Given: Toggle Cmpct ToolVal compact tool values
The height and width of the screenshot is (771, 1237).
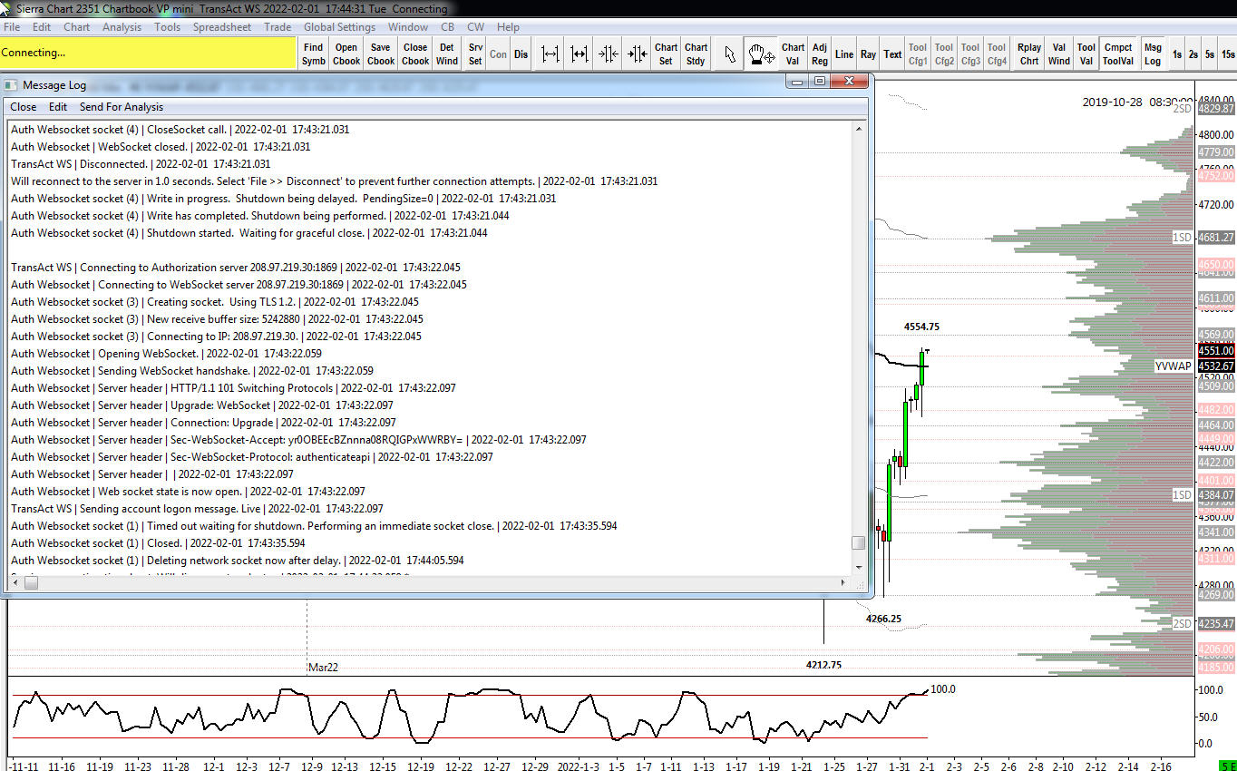Looking at the screenshot, I should coord(1118,54).
